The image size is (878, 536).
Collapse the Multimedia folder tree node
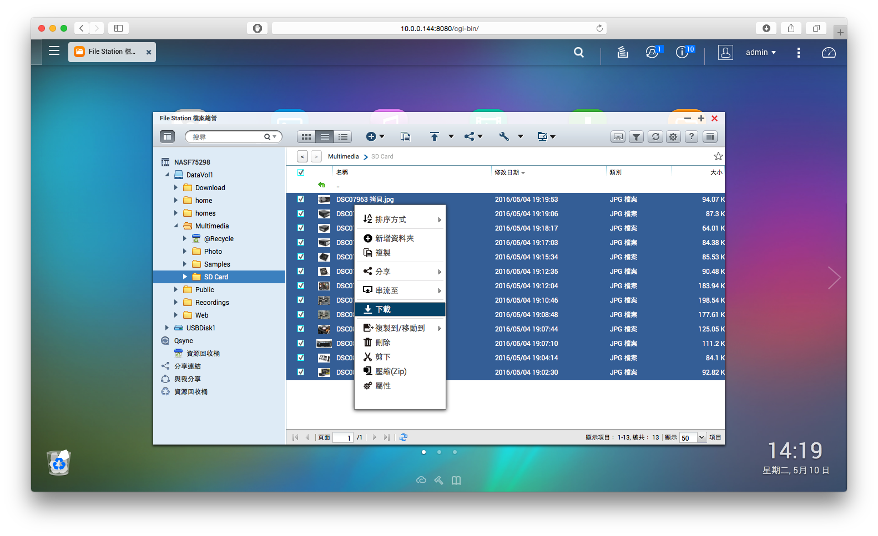click(x=176, y=226)
